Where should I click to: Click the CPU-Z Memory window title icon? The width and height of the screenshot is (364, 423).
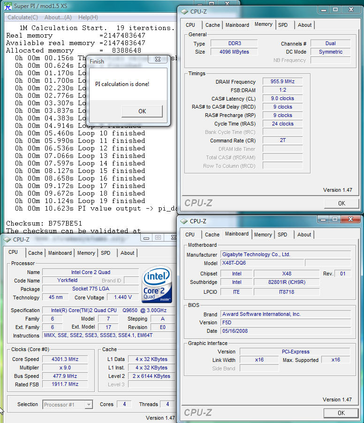(x=184, y=12)
